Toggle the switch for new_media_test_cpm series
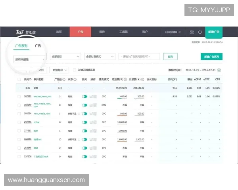The image size is (238, 190). click(84, 105)
